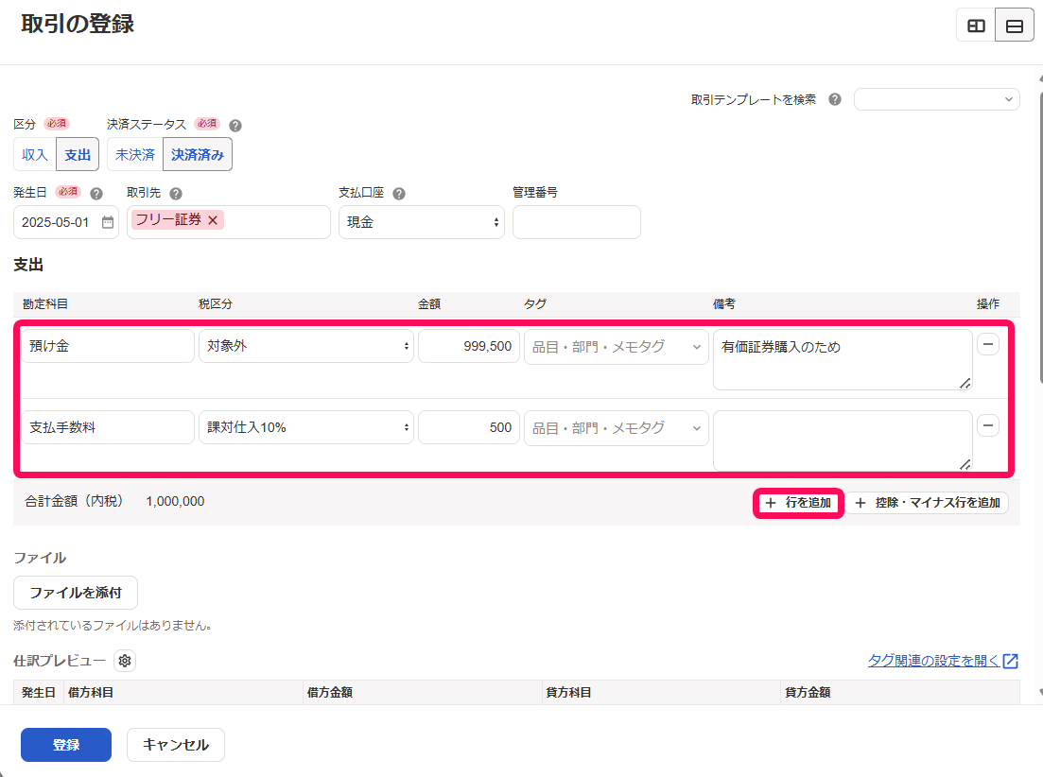Viewport: 1043px width, 777px height.
Task: Click total amount value 1,000,000
Action: pyautogui.click(x=175, y=502)
